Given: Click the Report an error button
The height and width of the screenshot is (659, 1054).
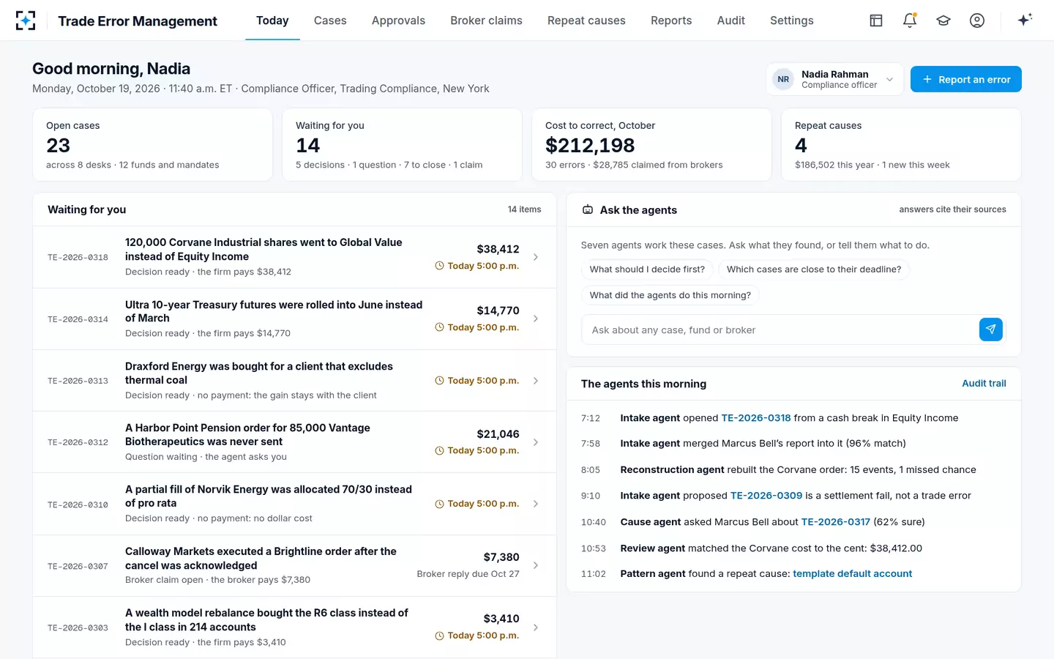Looking at the screenshot, I should click(966, 79).
